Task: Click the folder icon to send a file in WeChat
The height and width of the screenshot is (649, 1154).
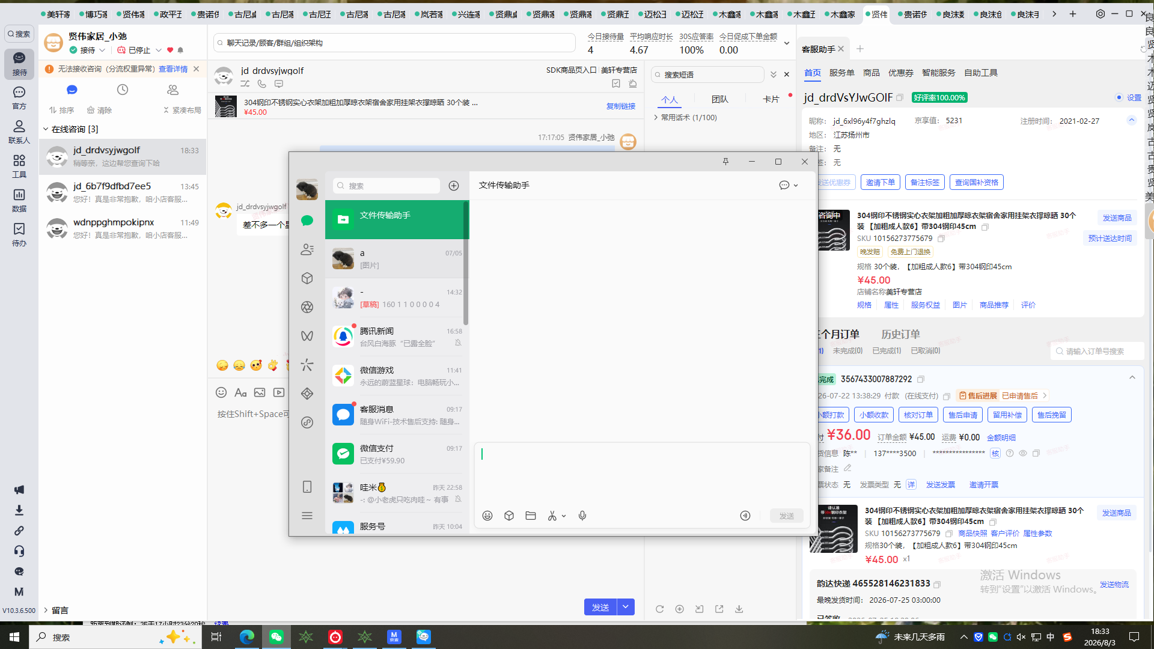Action: pos(531,516)
